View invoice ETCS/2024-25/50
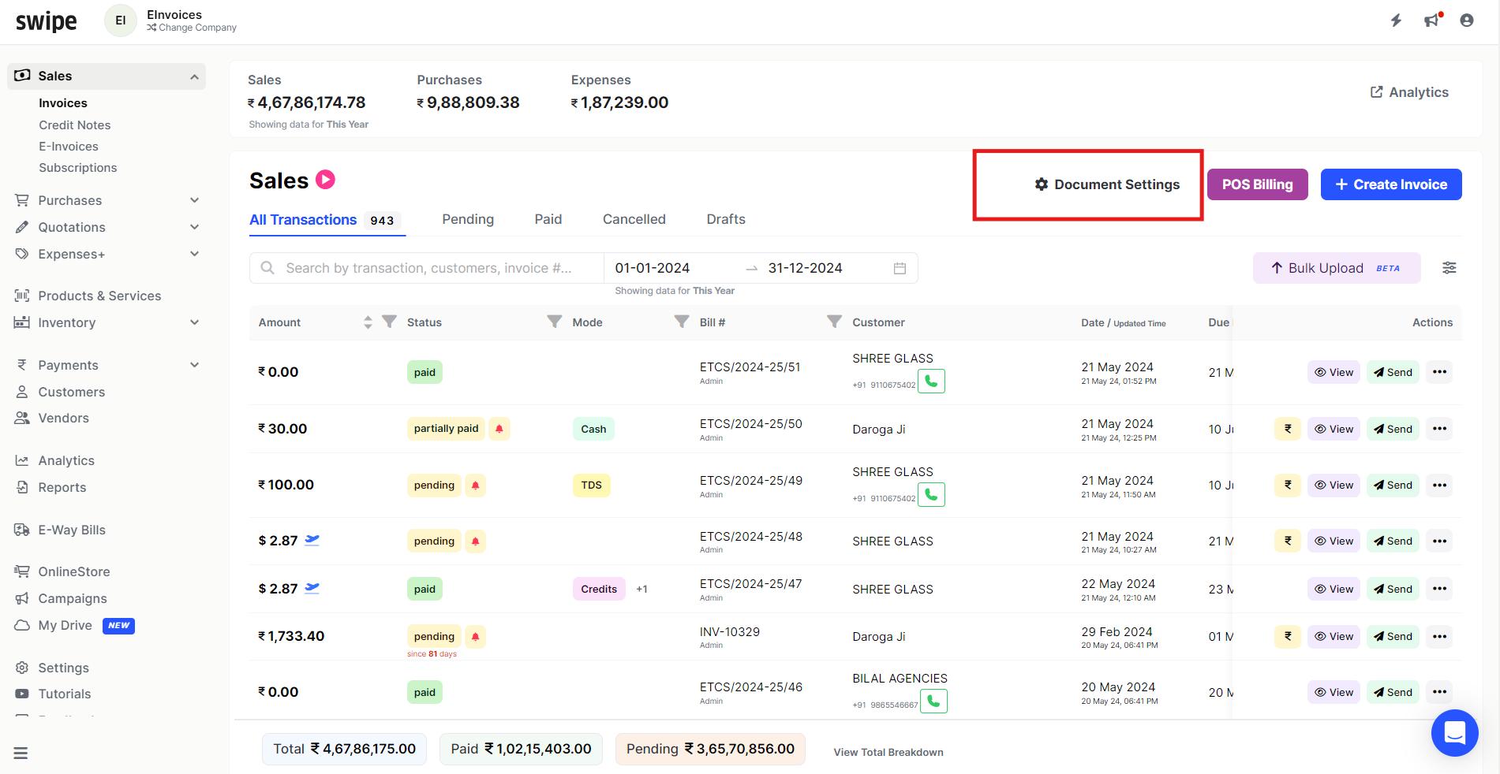This screenshot has width=1500, height=774. coord(1334,429)
